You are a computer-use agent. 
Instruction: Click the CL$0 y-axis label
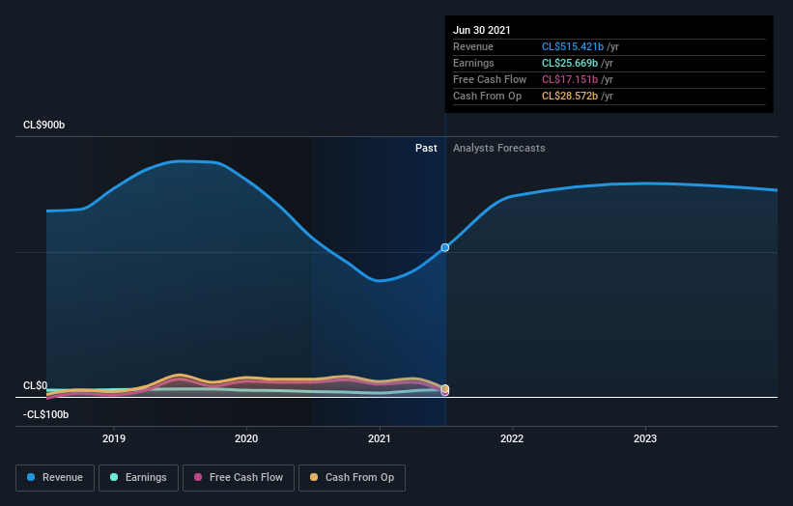pos(35,385)
